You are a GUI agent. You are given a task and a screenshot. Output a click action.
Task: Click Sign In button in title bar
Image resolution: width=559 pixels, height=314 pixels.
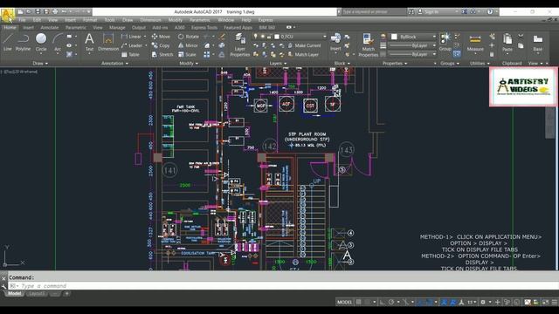pos(429,11)
